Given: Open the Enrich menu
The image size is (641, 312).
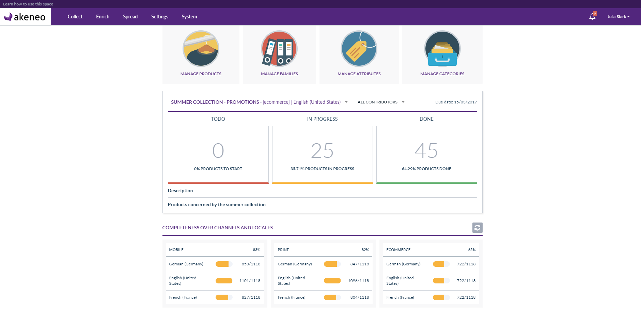Looking at the screenshot, I should (x=103, y=17).
